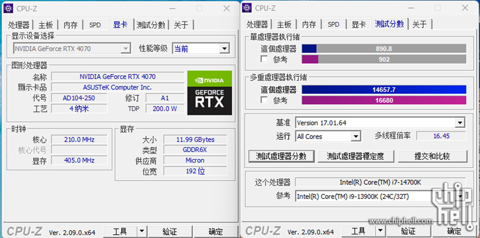Click the 名称 field NVIDIA GeForce RTX 4070
The height and width of the screenshot is (238, 480).
(x=118, y=76)
